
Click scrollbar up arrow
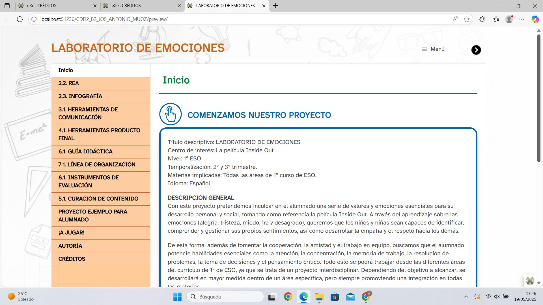(539, 30)
